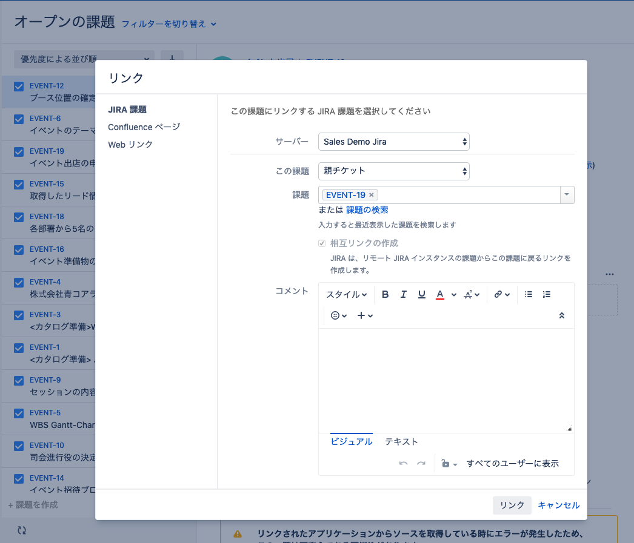Undo last edit in comment editor
The width and height of the screenshot is (634, 543).
pyautogui.click(x=403, y=463)
